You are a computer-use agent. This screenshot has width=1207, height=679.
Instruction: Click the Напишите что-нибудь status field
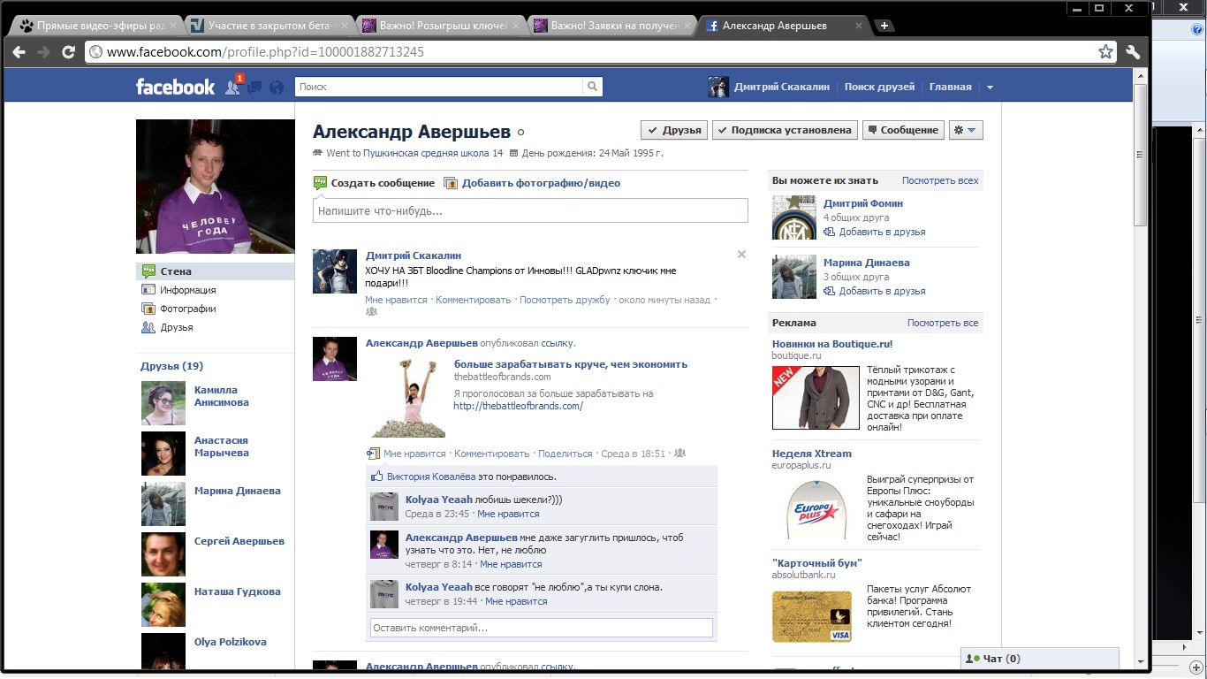click(530, 211)
